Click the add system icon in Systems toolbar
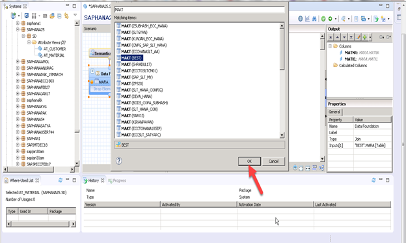The width and height of the screenshot is (406, 243). pos(13,16)
